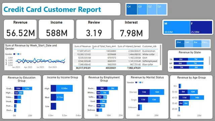Select the Selfe... employment 5M bar segment
This screenshot has width=215, height=121.
tap(100, 97)
